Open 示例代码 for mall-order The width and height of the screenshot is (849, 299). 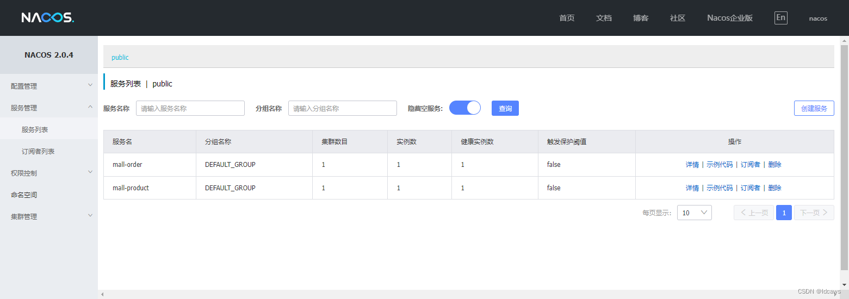coord(720,165)
